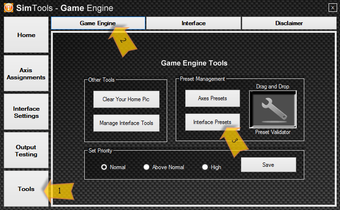Choose the Above Normal priority option
The width and height of the screenshot is (340, 210).
[x=146, y=167]
